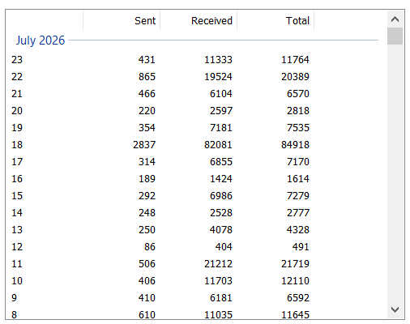Sort by the Total column header

click(x=275, y=20)
